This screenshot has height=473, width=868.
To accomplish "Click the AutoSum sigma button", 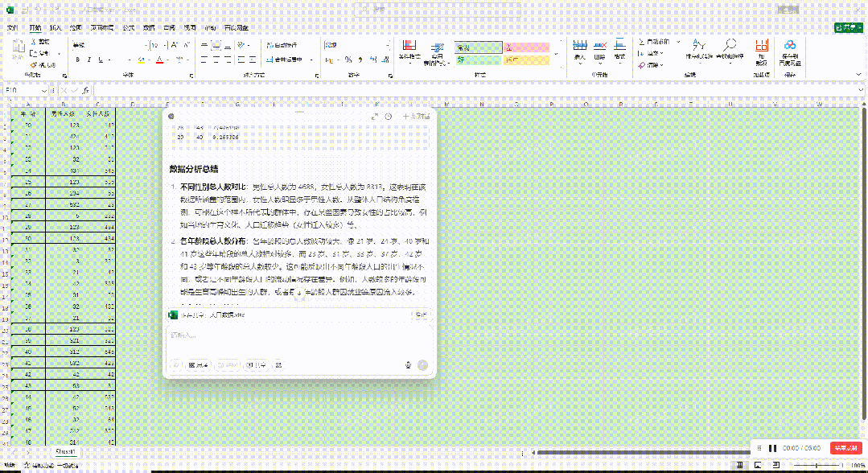I will pos(654,42).
